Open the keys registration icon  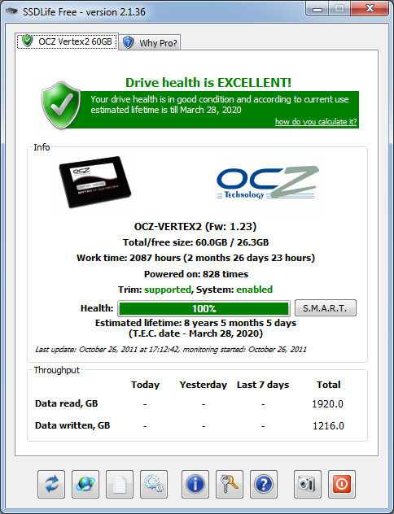(230, 484)
